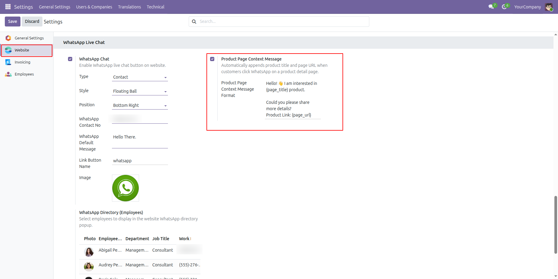This screenshot has height=279, width=558.
Task: Click the WhatsApp Default Message field
Action: pyautogui.click(x=140, y=141)
